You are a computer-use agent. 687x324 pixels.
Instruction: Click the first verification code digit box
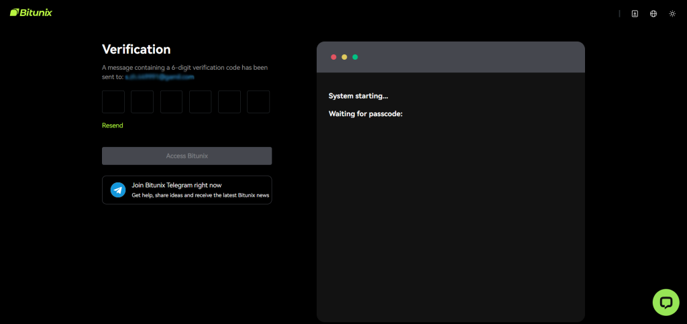tap(113, 102)
